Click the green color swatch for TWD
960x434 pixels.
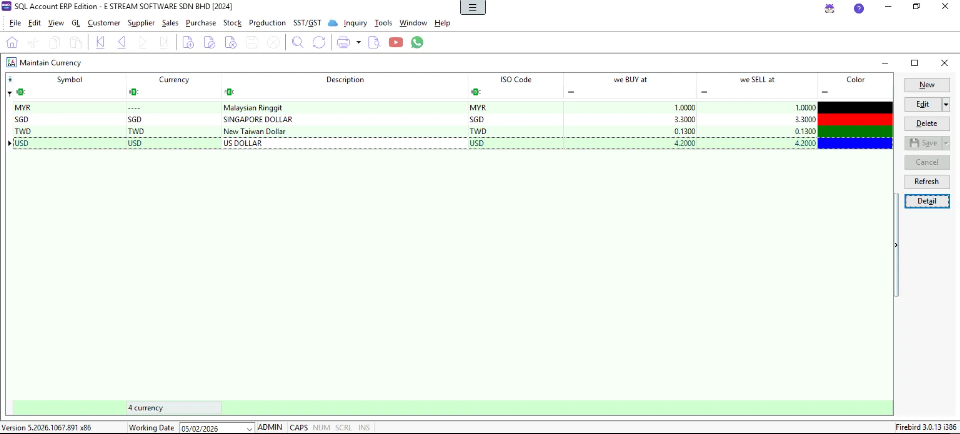coord(855,131)
